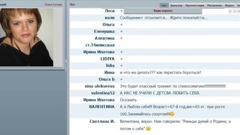The image size is (240, 135).
Task: Click the username valentina52
Action: click(103, 93)
